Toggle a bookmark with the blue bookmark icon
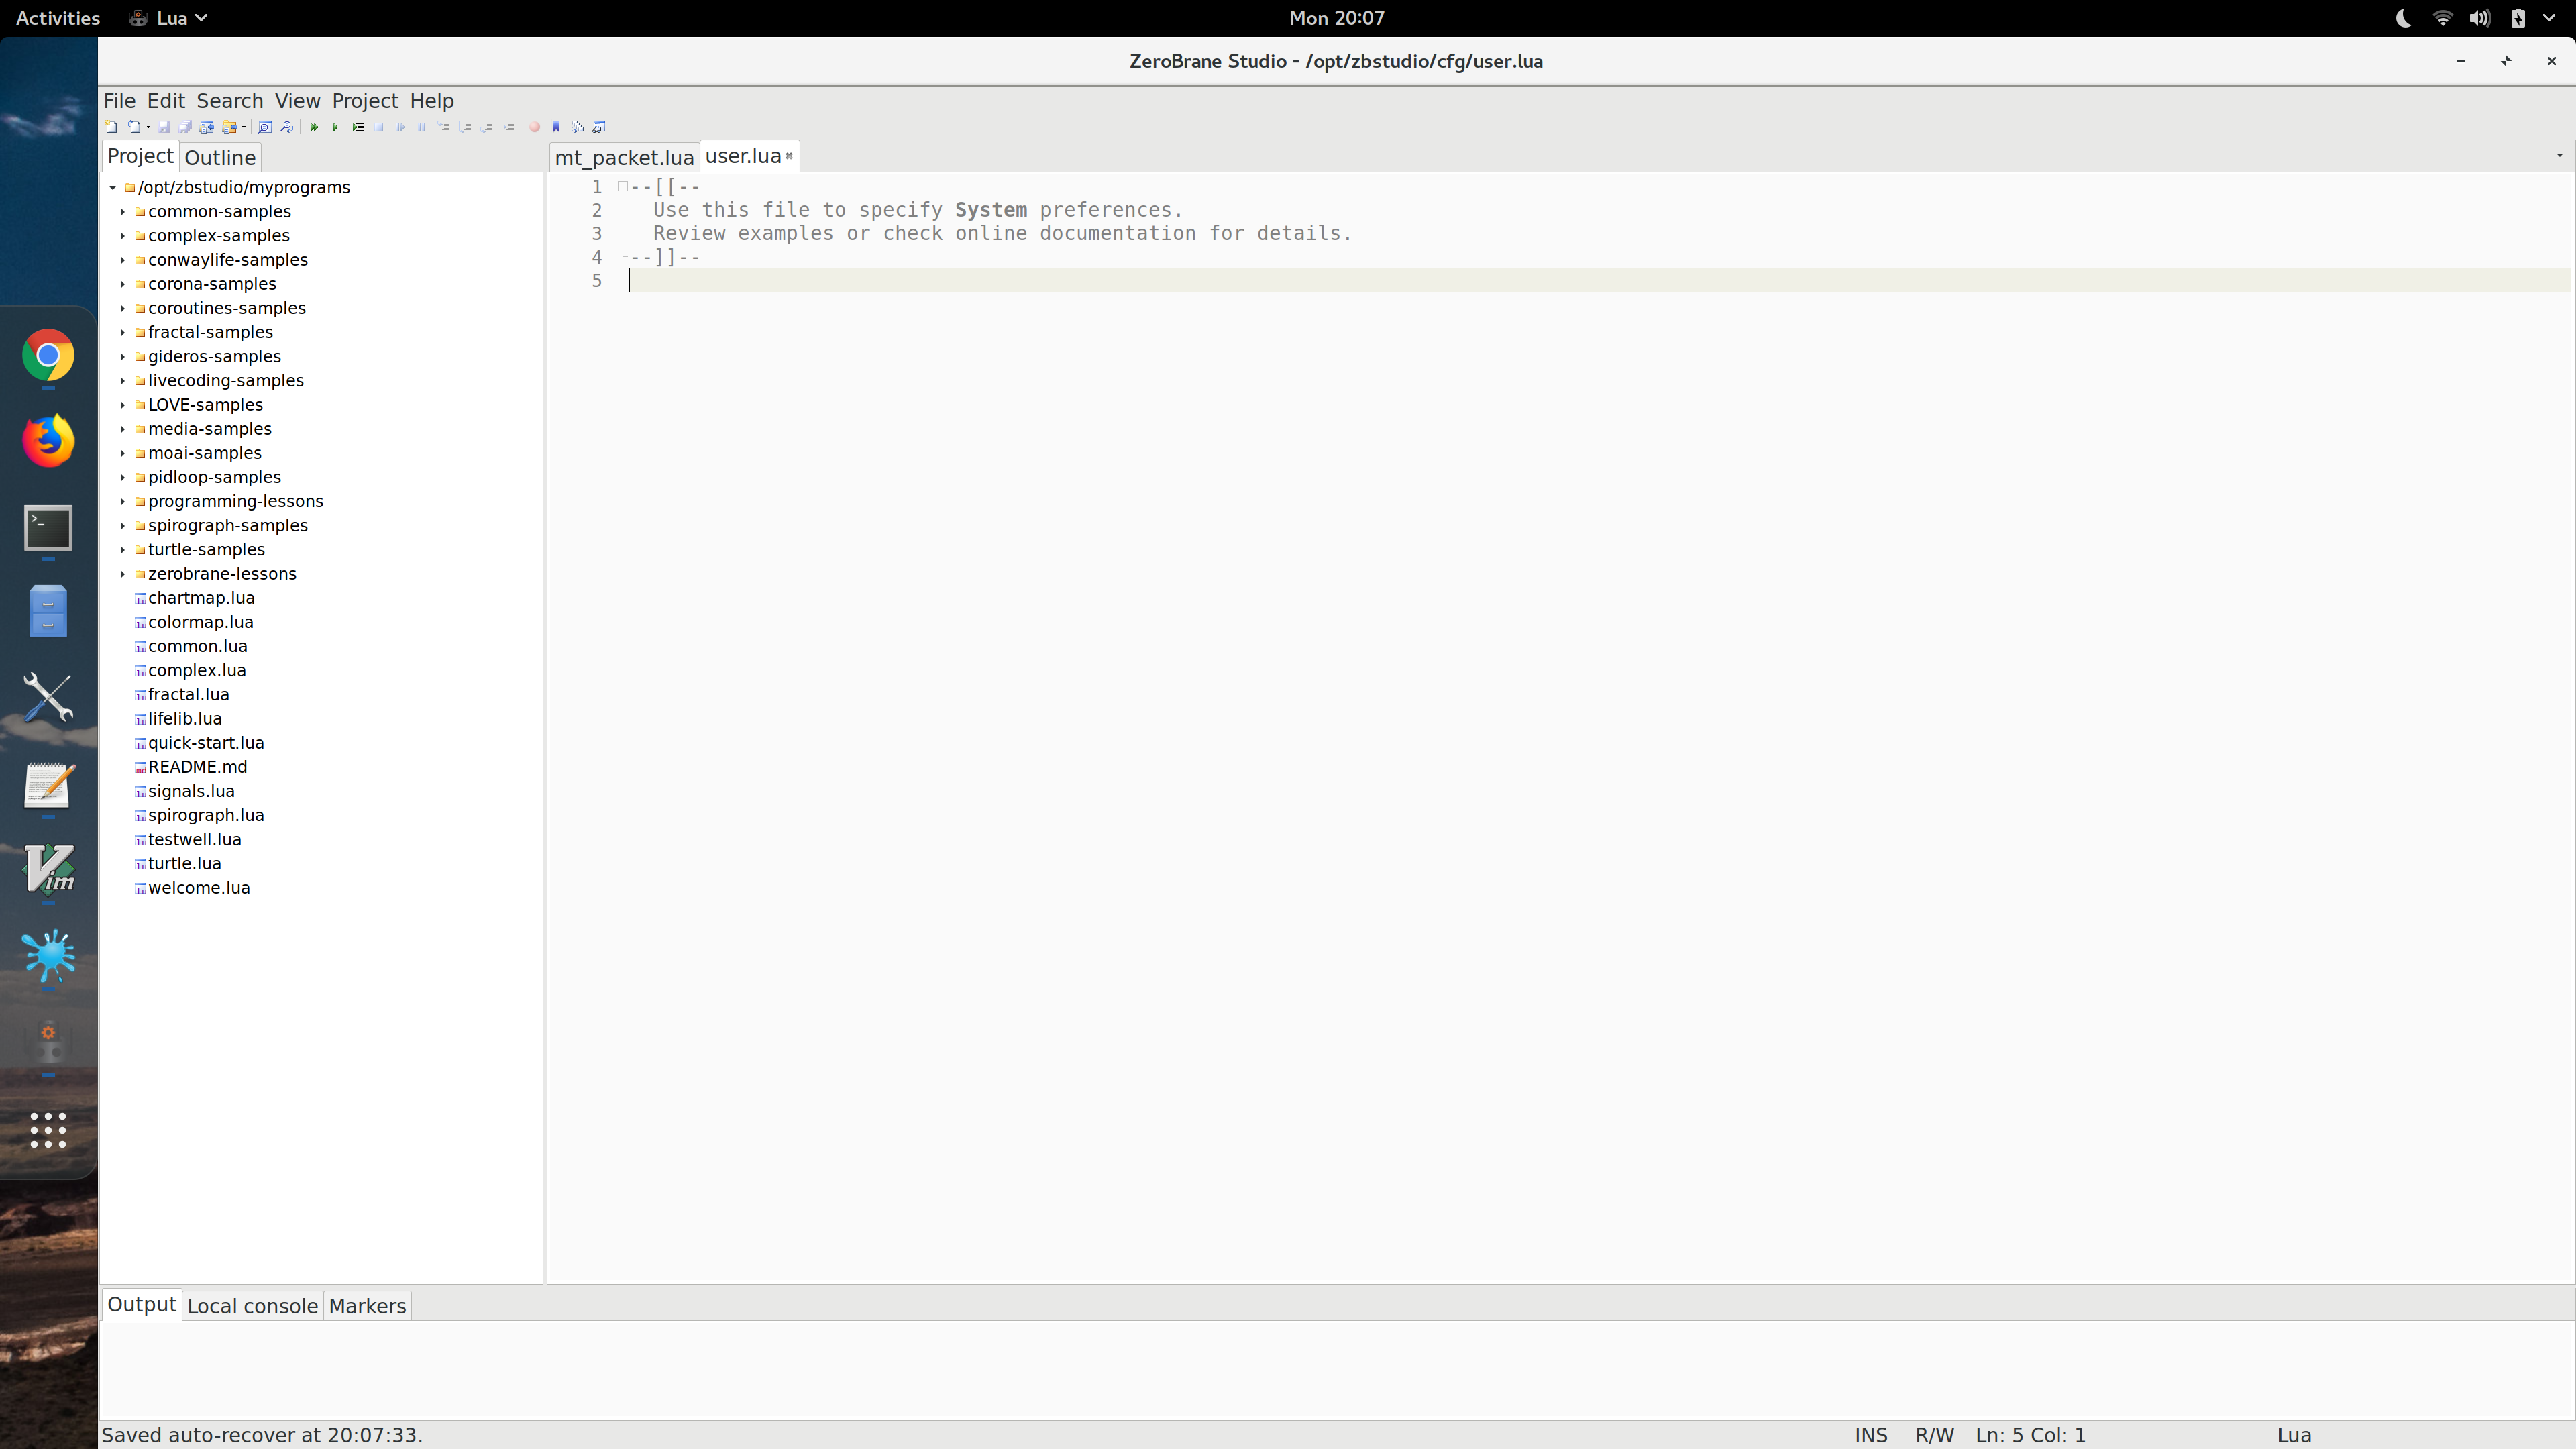Image resolution: width=2576 pixels, height=1449 pixels. pyautogui.click(x=556, y=127)
